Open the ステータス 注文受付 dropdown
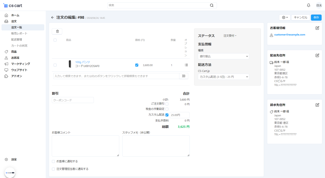The width and height of the screenshot is (325, 178). point(230,36)
